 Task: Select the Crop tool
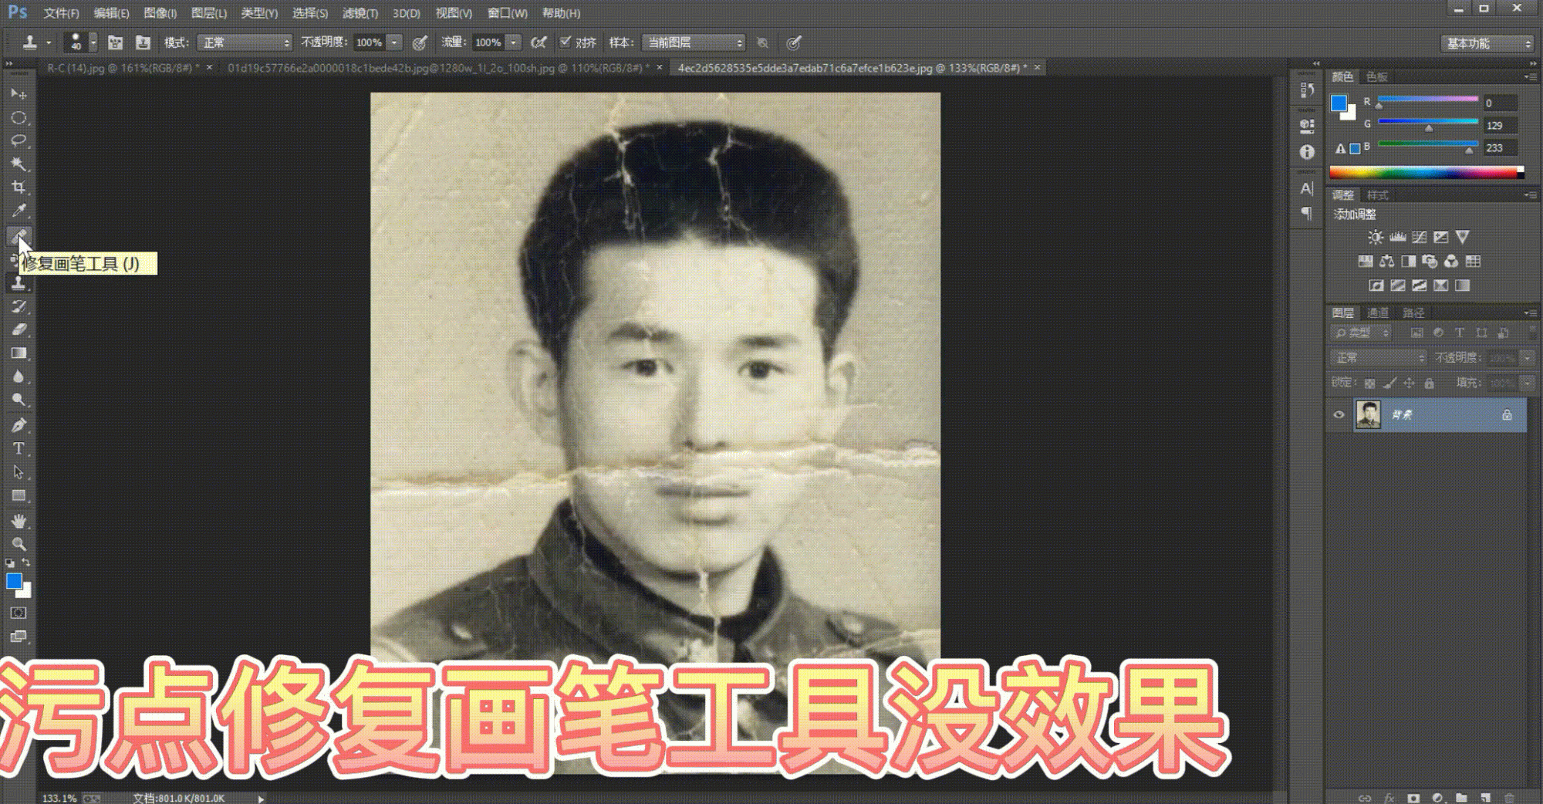coord(19,187)
